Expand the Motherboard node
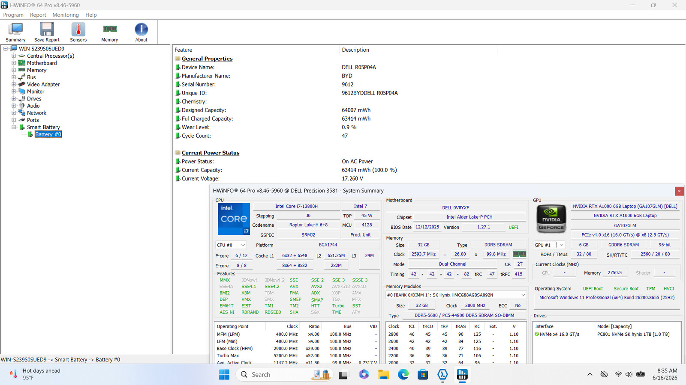The image size is (686, 385). pos(14,63)
